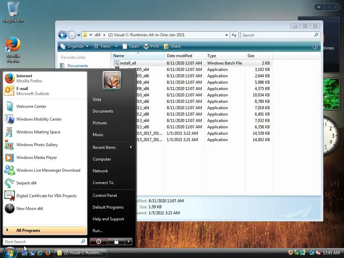The height and width of the screenshot is (258, 344).
Task: Open Pictures from Start menu
Action: 112,123
